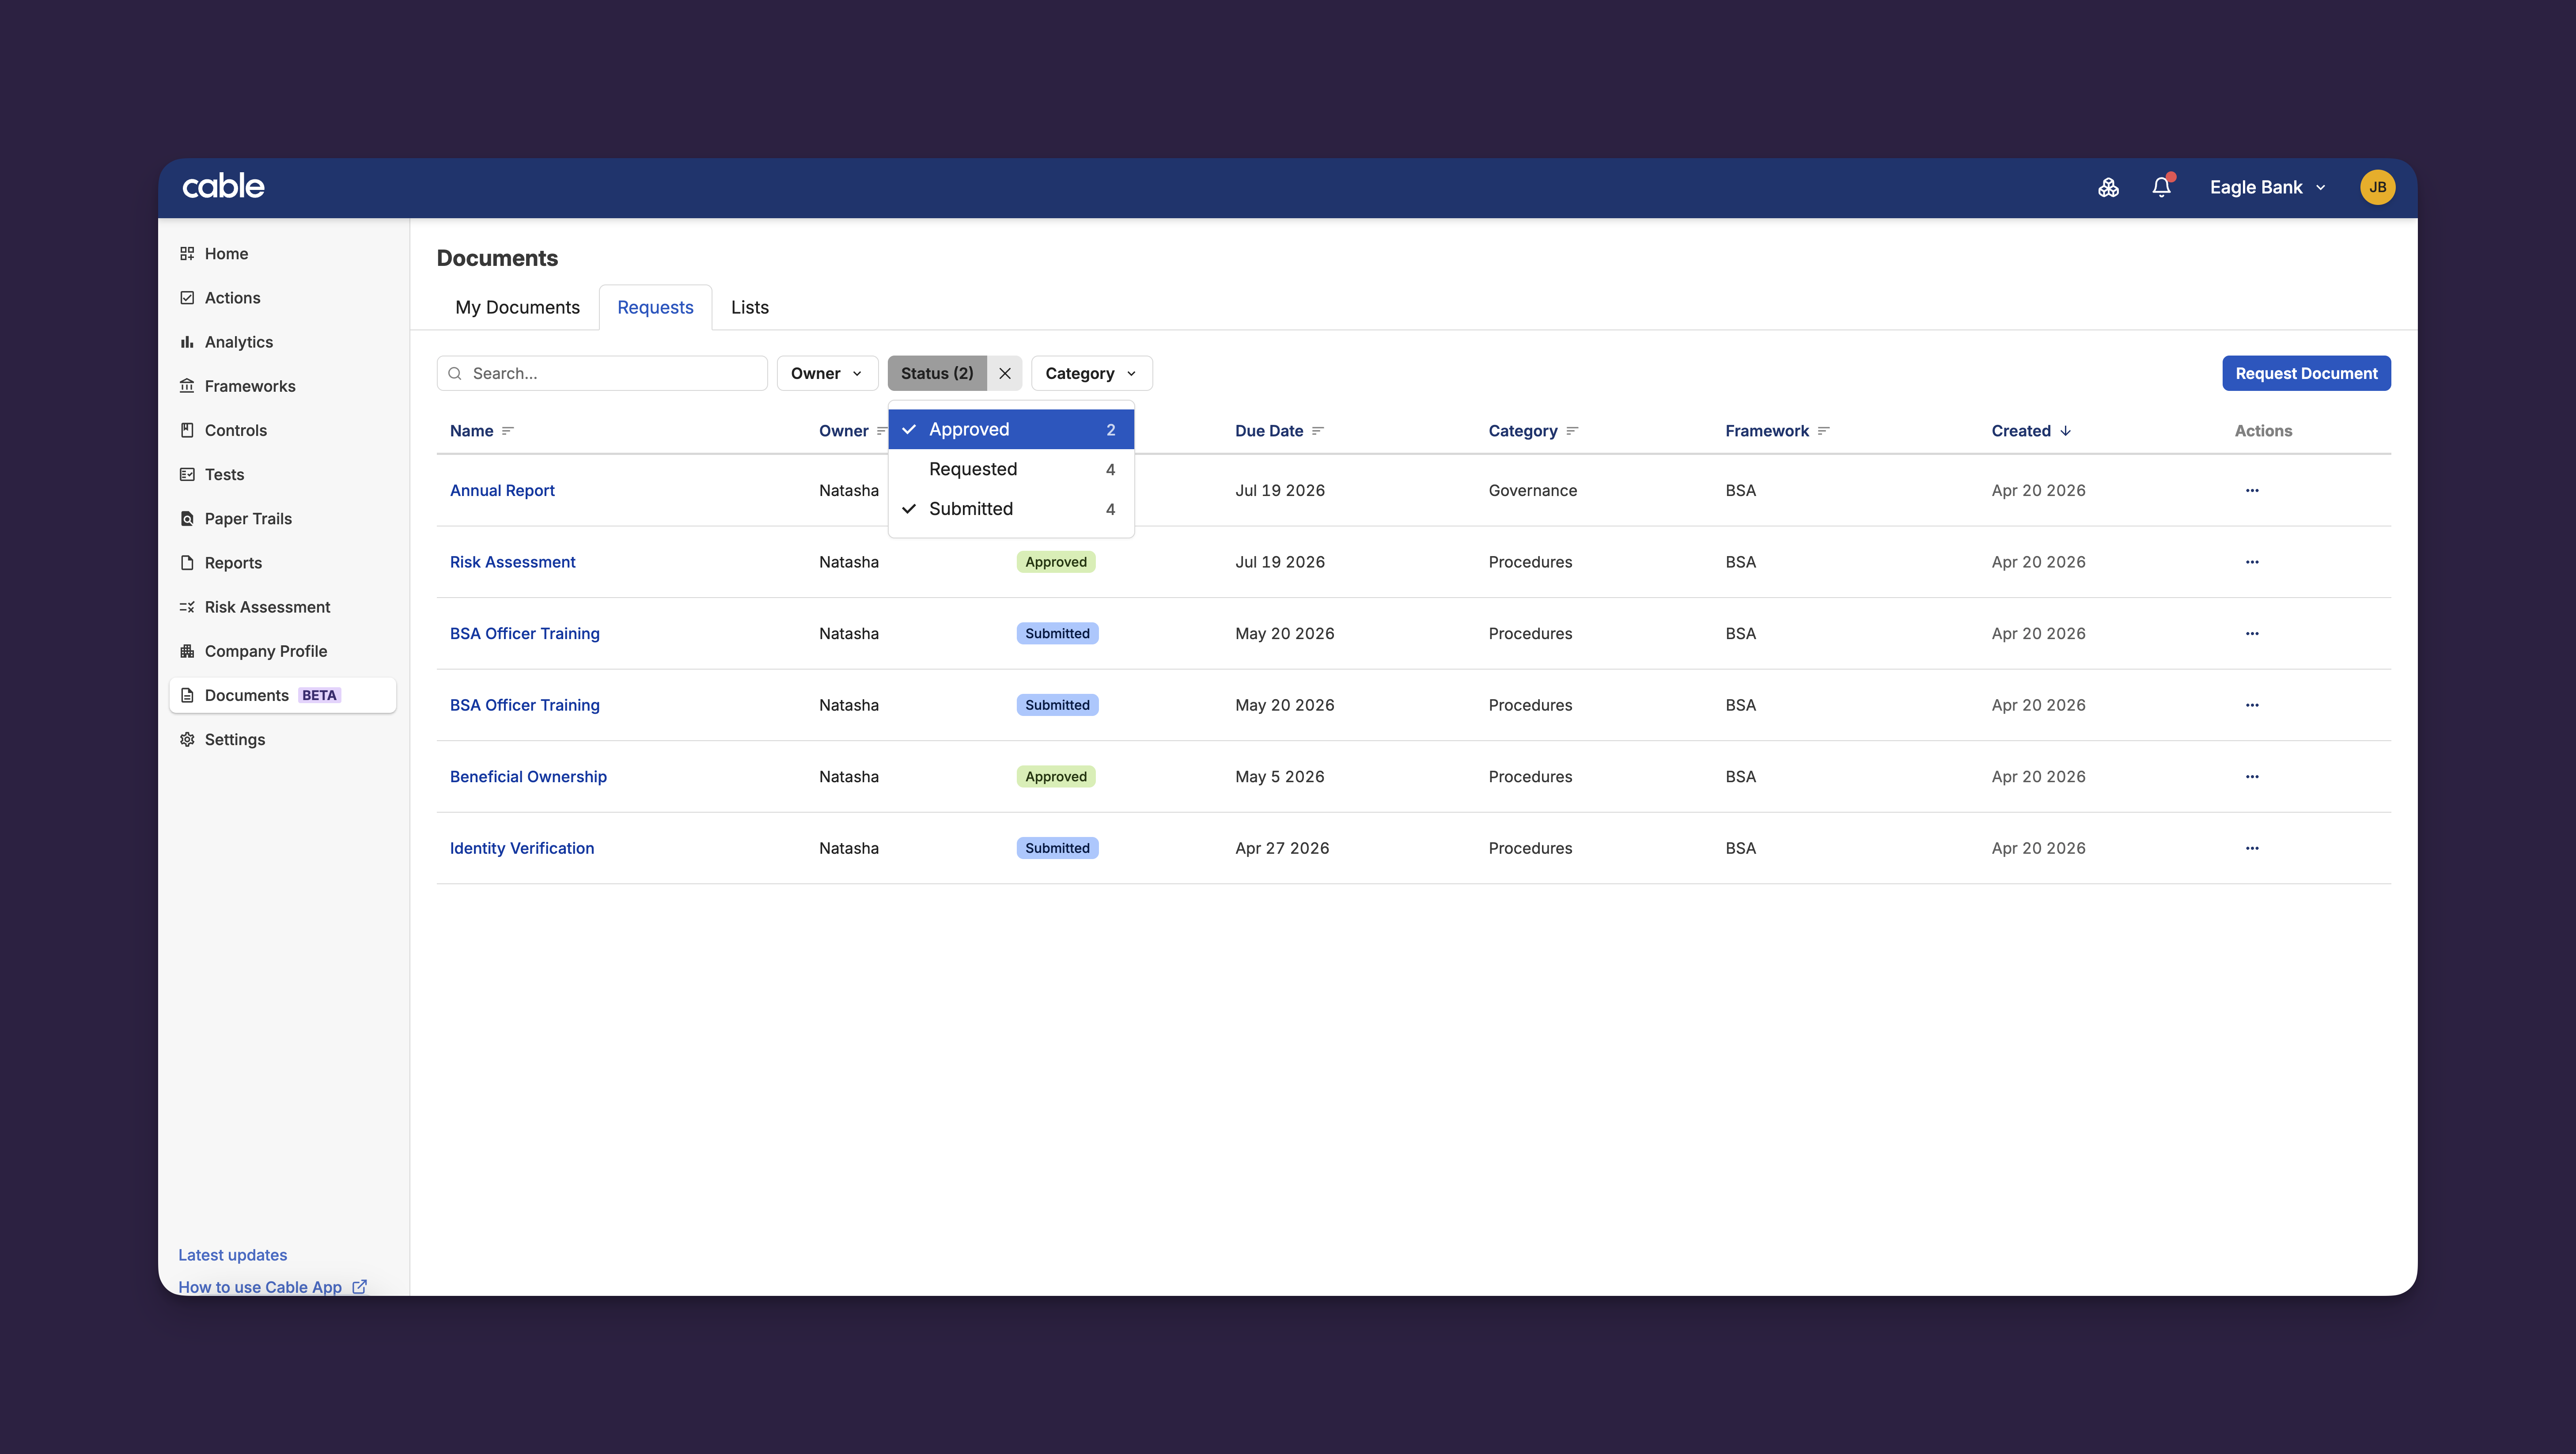Open the notifications bell
Image resolution: width=2576 pixels, height=1454 pixels.
click(x=2162, y=187)
